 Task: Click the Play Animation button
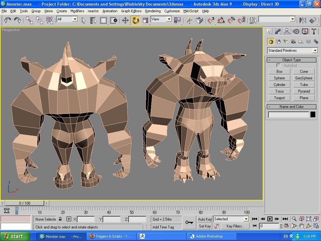pos(270,219)
